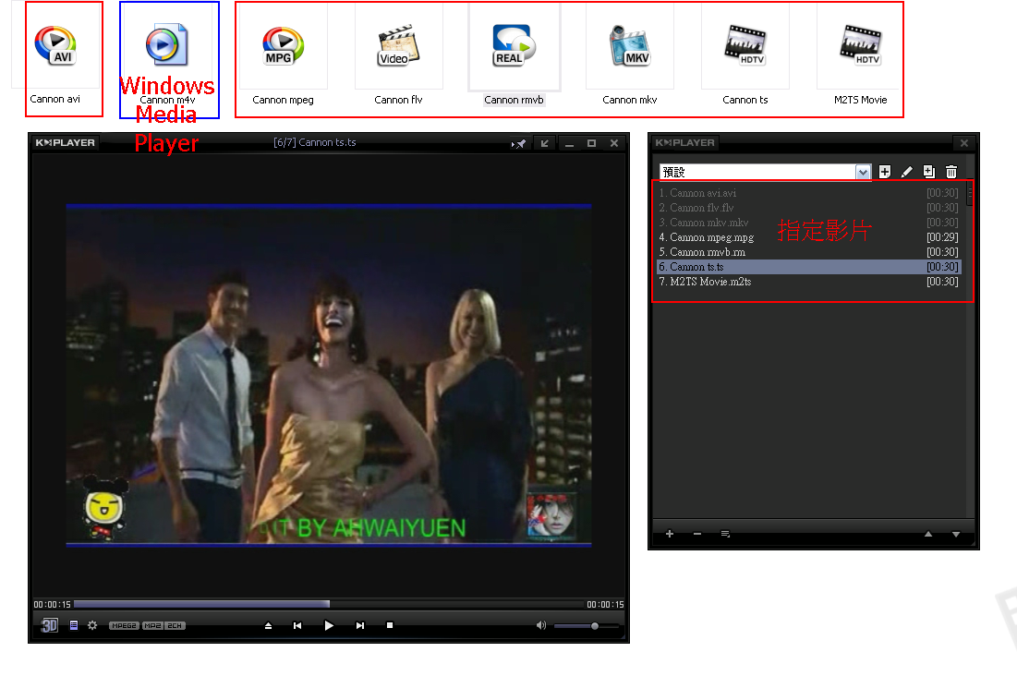The width and height of the screenshot is (1017, 676).
Task: Mute audio with the speaker icon
Action: click(541, 625)
